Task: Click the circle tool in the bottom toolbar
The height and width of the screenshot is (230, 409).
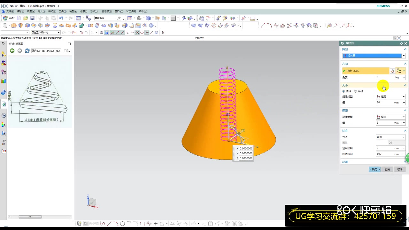Action: (122, 224)
